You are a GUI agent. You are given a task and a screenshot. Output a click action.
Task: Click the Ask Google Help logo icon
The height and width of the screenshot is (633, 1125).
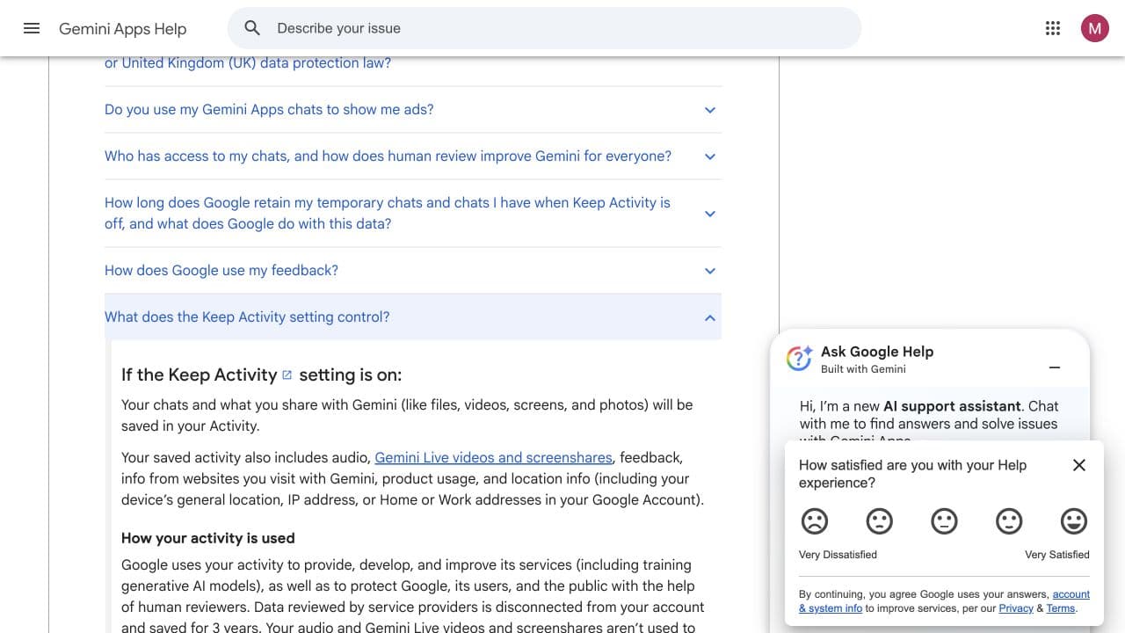tap(799, 358)
